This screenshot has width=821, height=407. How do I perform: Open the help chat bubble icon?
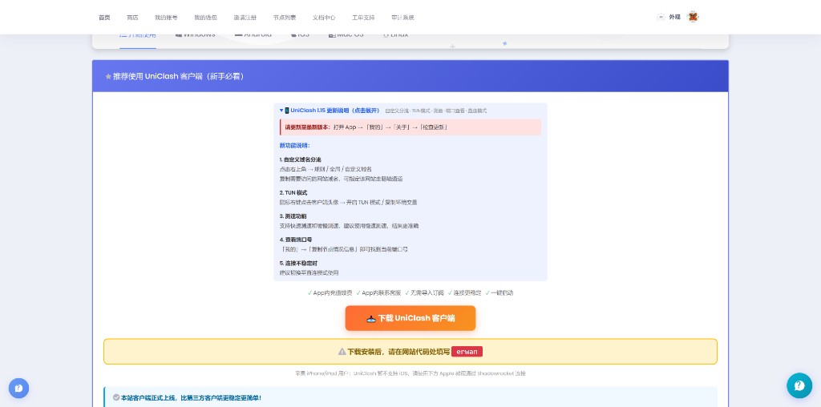[799, 385]
